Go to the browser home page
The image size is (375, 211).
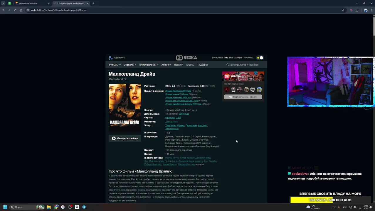pos(21,10)
